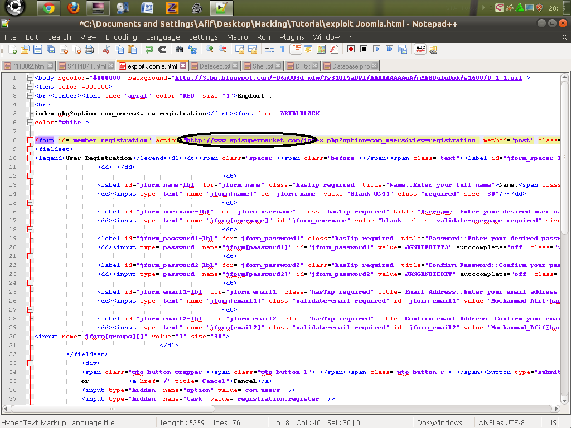Cut selection with the scissors icon
571x428 pixels.
click(106, 50)
